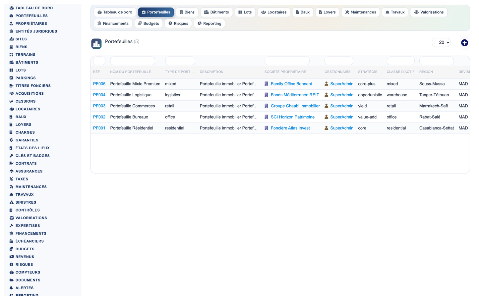Open Charges in the sidebar

click(x=25, y=132)
